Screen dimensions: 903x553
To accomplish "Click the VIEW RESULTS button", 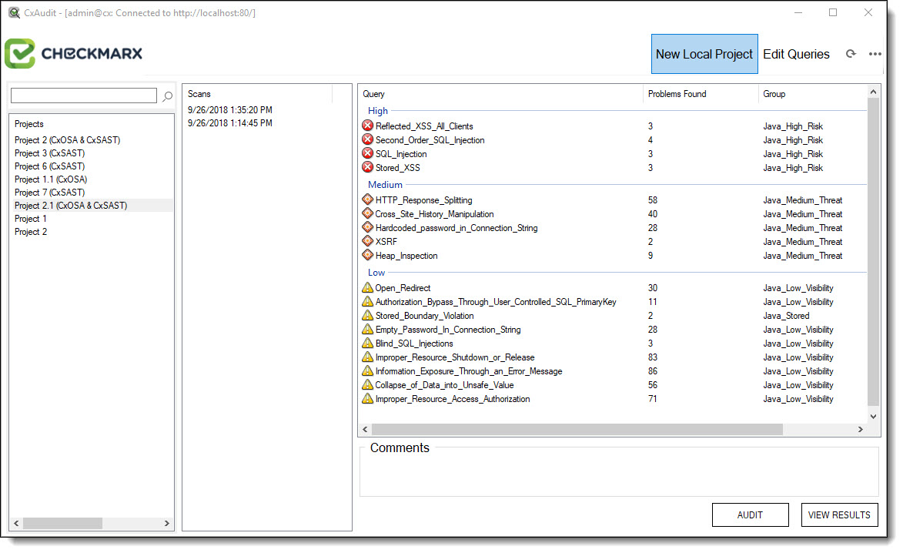I will 839,515.
